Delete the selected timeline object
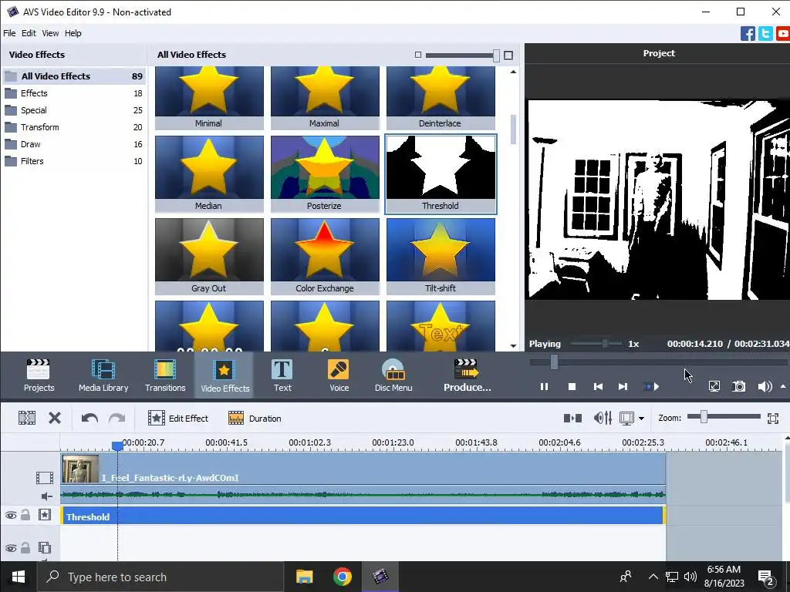 coord(55,418)
